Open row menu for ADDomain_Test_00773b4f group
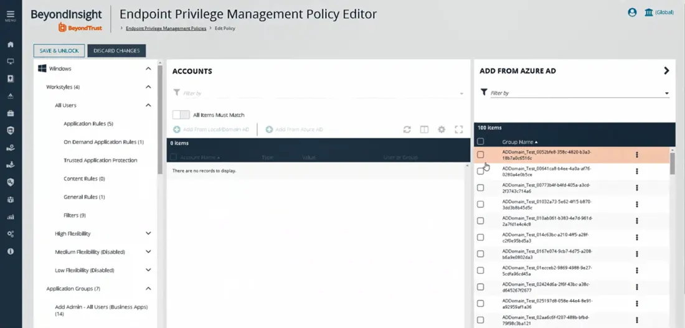The image size is (685, 328). pos(637,188)
